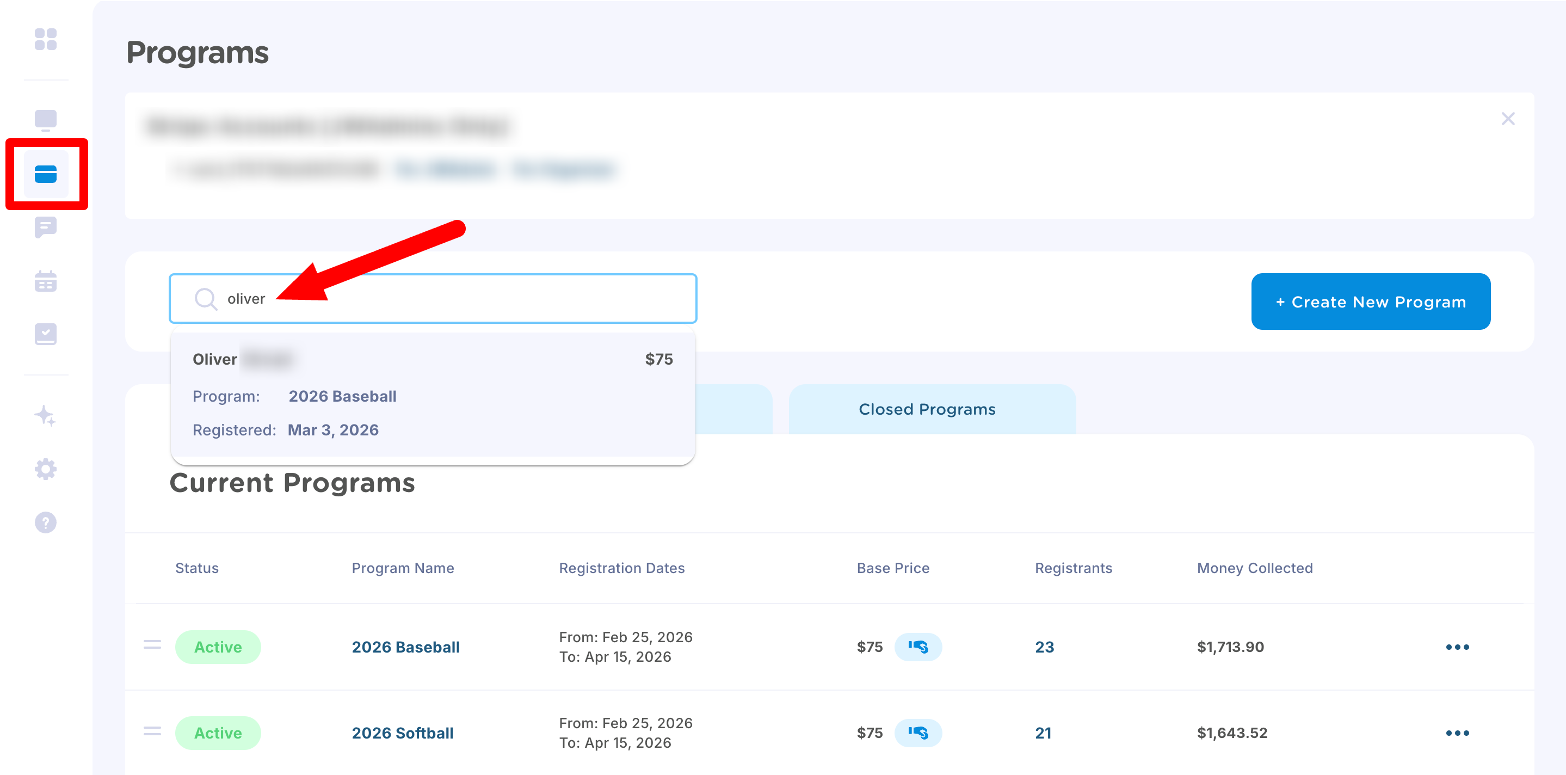
Task: Click the checklist tasks icon in sidebar
Action: pyautogui.click(x=46, y=334)
